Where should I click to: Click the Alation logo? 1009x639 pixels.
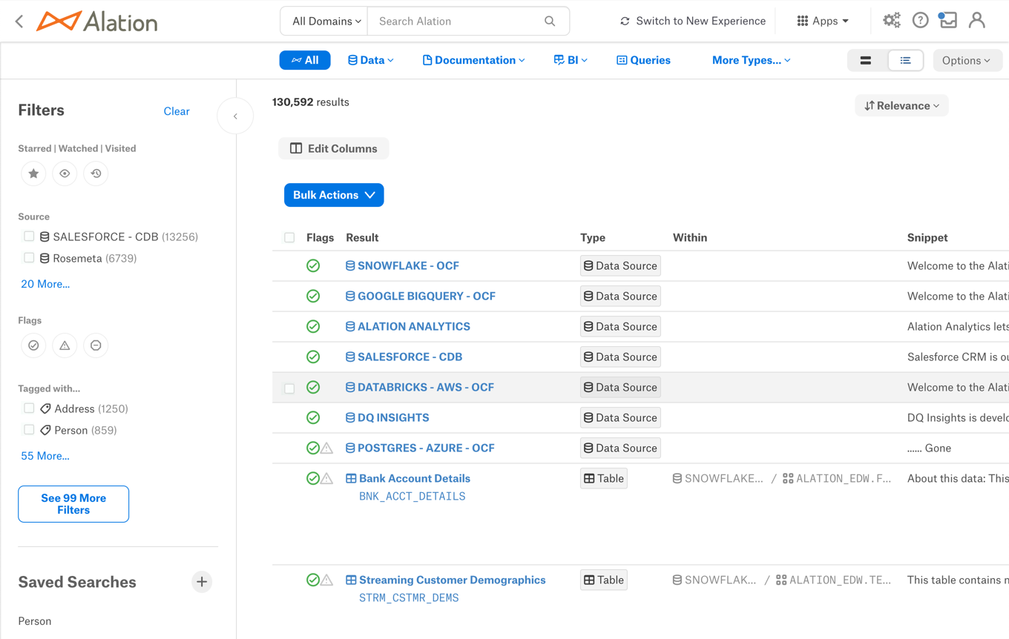point(97,21)
